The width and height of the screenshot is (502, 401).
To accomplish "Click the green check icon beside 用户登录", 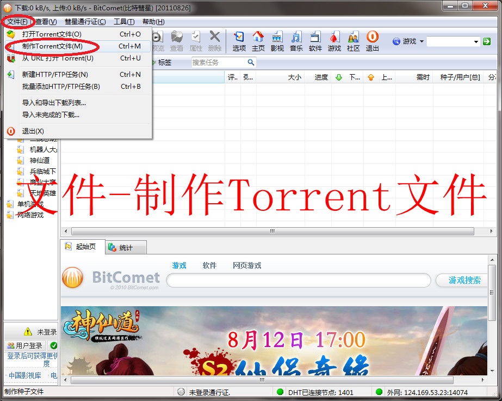I will [53, 345].
